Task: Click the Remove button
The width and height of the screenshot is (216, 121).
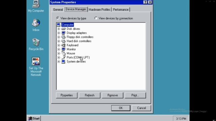Action: coord(112,95)
